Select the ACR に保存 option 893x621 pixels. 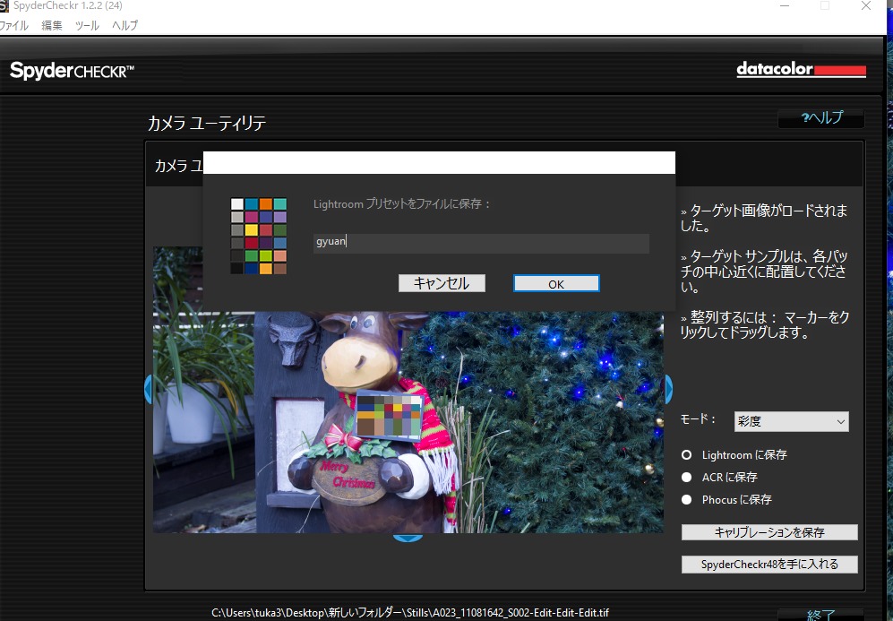687,478
